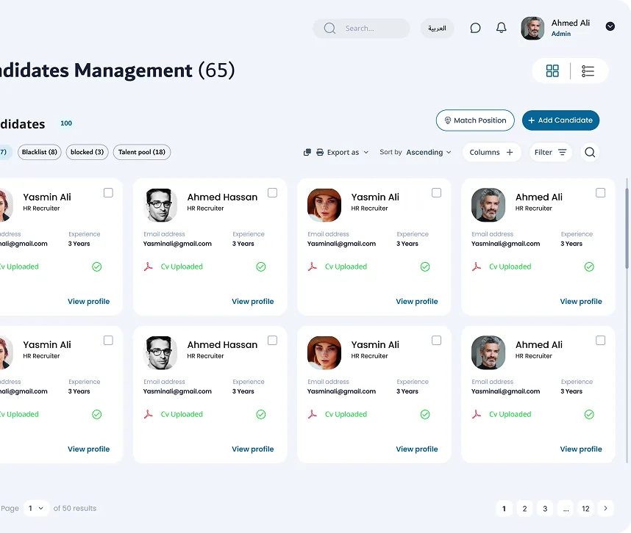Tick checkbox on top-row Ahmed Ali card
This screenshot has height=533, width=631.
[x=600, y=193]
